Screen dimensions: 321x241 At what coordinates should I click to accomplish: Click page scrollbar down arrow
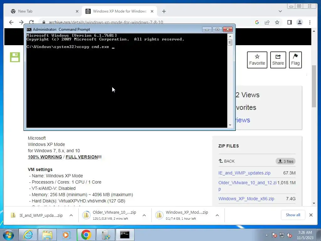point(314,203)
